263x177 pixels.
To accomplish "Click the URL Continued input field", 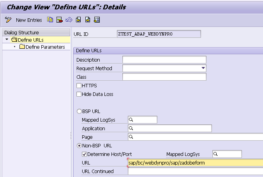I will [196, 171].
